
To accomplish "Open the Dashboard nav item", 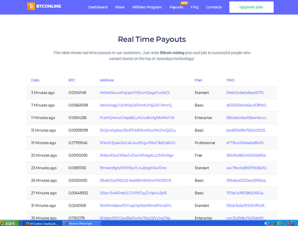I will click(x=98, y=7).
